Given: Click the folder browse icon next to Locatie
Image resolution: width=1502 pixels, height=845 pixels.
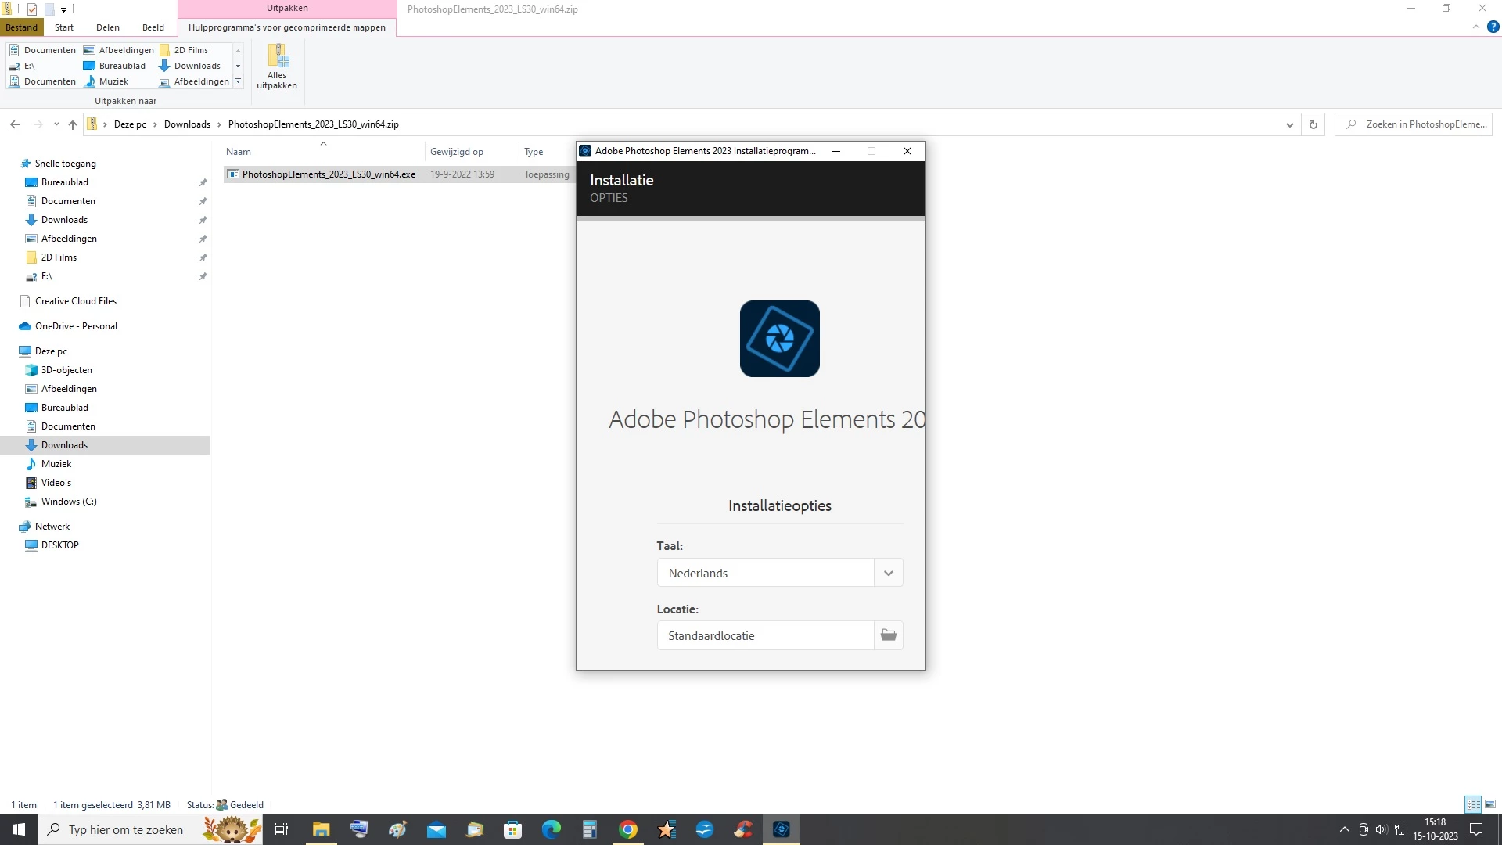Looking at the screenshot, I should [x=888, y=635].
